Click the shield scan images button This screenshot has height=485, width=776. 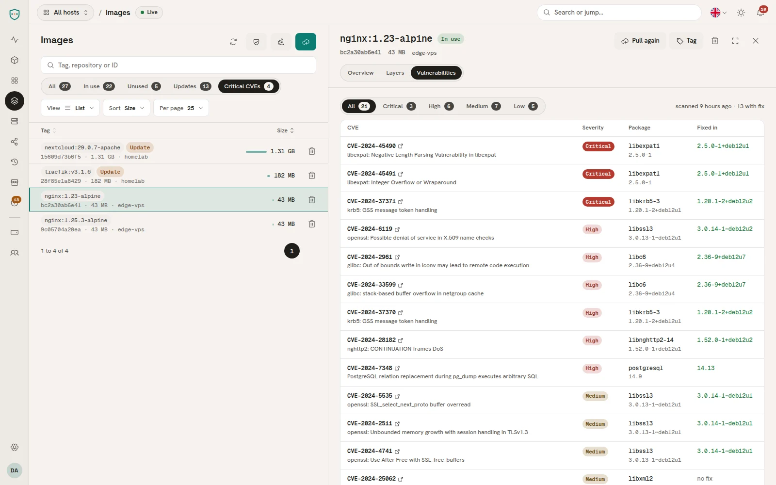point(257,42)
